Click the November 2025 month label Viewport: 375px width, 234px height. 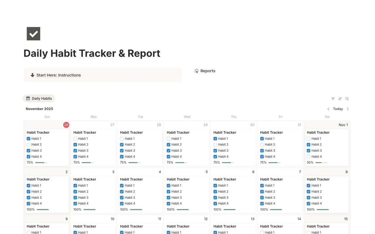click(39, 109)
